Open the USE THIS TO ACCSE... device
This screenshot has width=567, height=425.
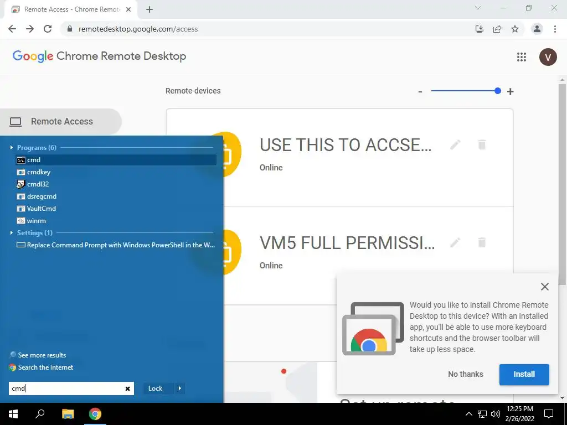pyautogui.click(x=346, y=145)
